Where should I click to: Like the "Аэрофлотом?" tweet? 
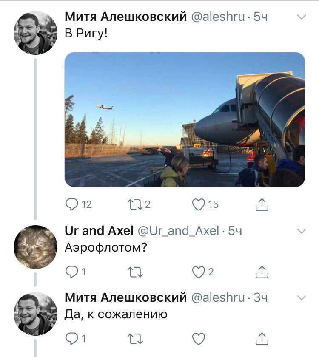(x=199, y=272)
